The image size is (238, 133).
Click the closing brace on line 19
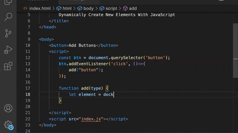click(60, 100)
